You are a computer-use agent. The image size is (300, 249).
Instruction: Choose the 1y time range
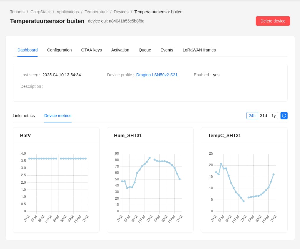273,116
